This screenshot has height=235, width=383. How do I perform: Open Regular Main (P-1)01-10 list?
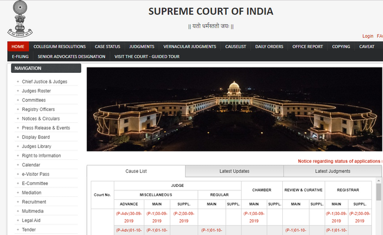pos(212,230)
